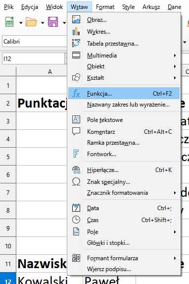Viewport: 189px width, 284px height.
Task: Close the open Wstaw menu
Action: 79,7
